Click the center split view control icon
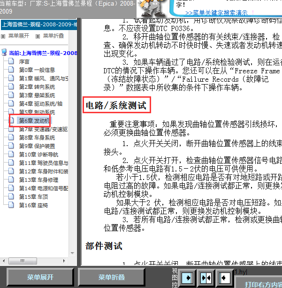This screenshot has height=288, width=282. [206, 278]
